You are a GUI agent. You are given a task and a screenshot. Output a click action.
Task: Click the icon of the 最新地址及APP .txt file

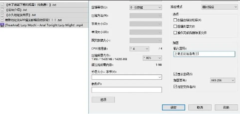tap(2, 20)
